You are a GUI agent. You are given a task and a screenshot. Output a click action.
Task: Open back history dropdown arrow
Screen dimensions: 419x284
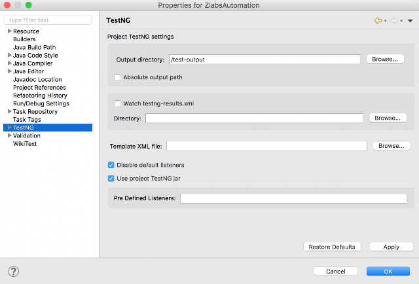386,21
